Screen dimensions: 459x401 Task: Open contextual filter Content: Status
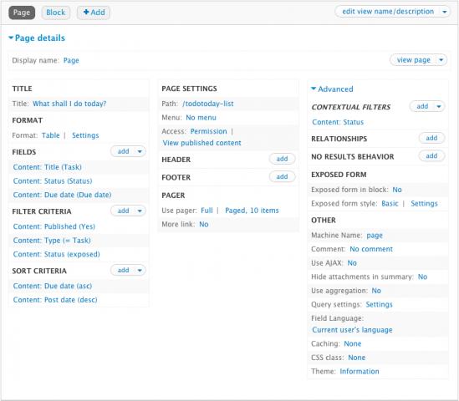click(x=338, y=122)
